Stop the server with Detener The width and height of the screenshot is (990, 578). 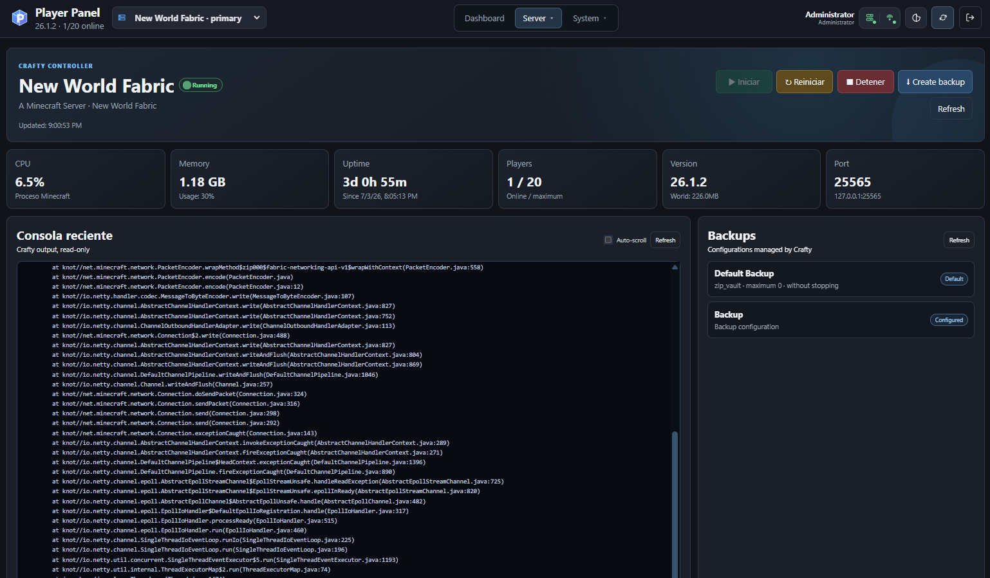[x=866, y=82]
